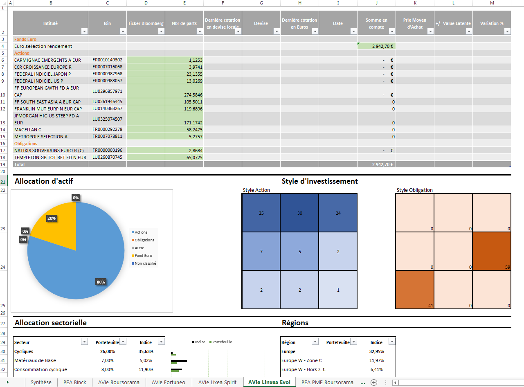Open the Variation % filter dropdown
The height and width of the screenshot is (387, 524).
point(507,32)
